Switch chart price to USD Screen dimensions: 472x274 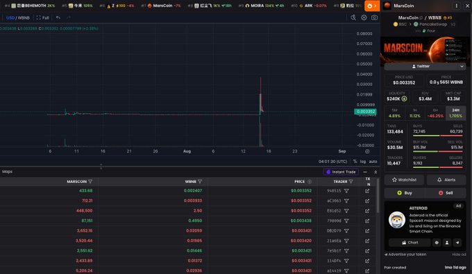coord(10,18)
